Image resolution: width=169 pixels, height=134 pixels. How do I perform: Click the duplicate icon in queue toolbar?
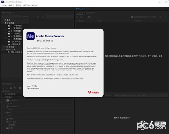pyautogui.click(x=89, y=17)
